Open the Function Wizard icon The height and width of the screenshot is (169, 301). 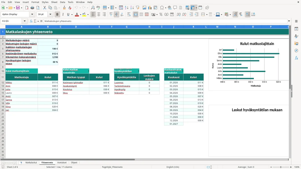(x=31, y=21)
